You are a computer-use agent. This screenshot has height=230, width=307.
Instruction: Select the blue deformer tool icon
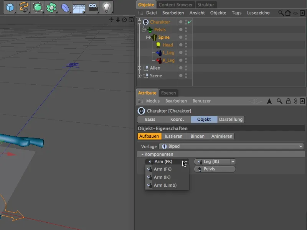tap(65, 7)
